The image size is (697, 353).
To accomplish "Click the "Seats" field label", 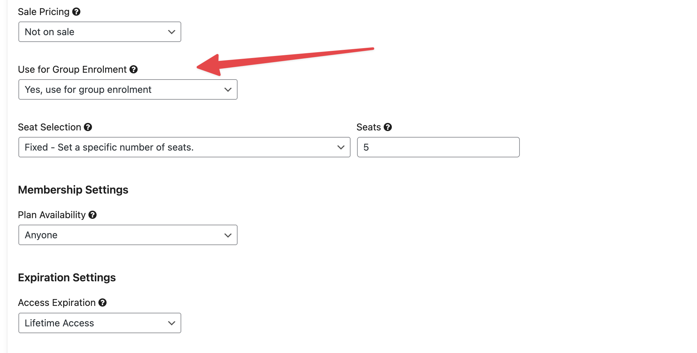I will coord(369,127).
